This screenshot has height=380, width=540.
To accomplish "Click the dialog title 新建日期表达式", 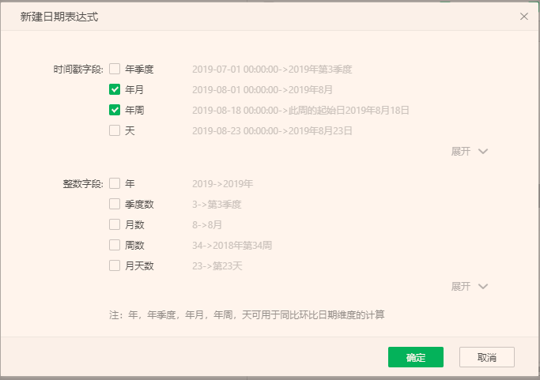I will (59, 17).
